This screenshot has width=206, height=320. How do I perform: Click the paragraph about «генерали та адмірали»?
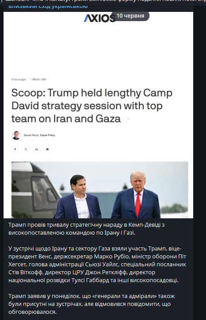(92, 304)
